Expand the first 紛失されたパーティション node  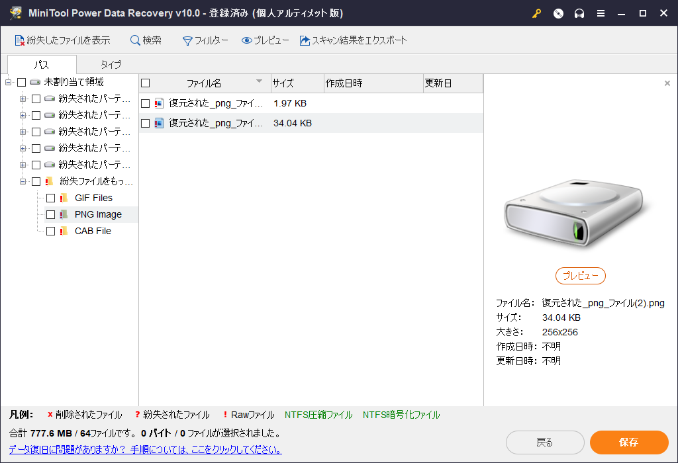pyautogui.click(x=23, y=99)
